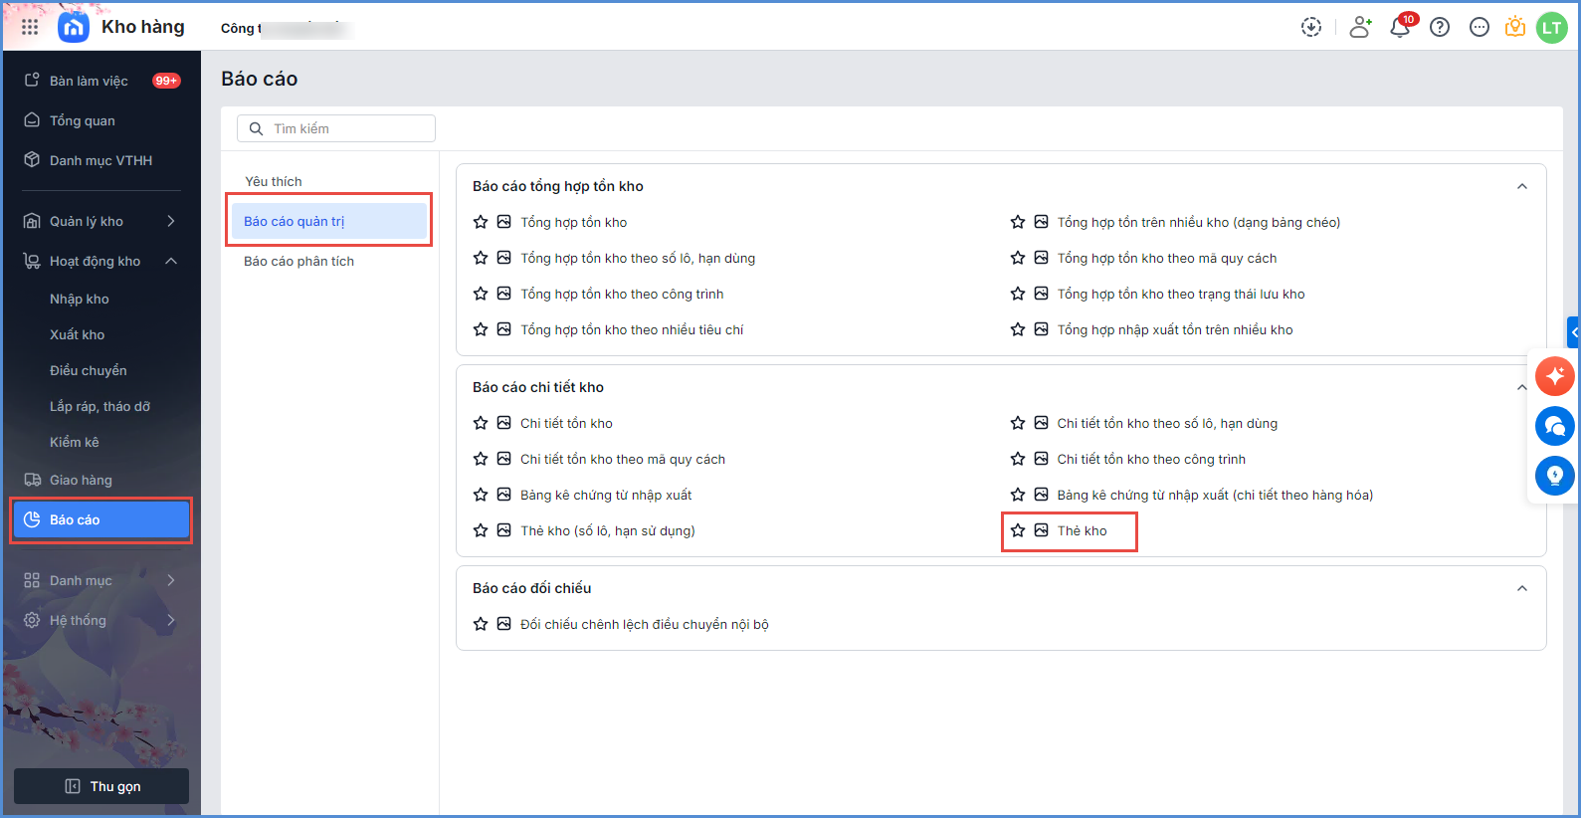Open the orange AI assistant floating button
The image size is (1581, 818).
(x=1554, y=376)
